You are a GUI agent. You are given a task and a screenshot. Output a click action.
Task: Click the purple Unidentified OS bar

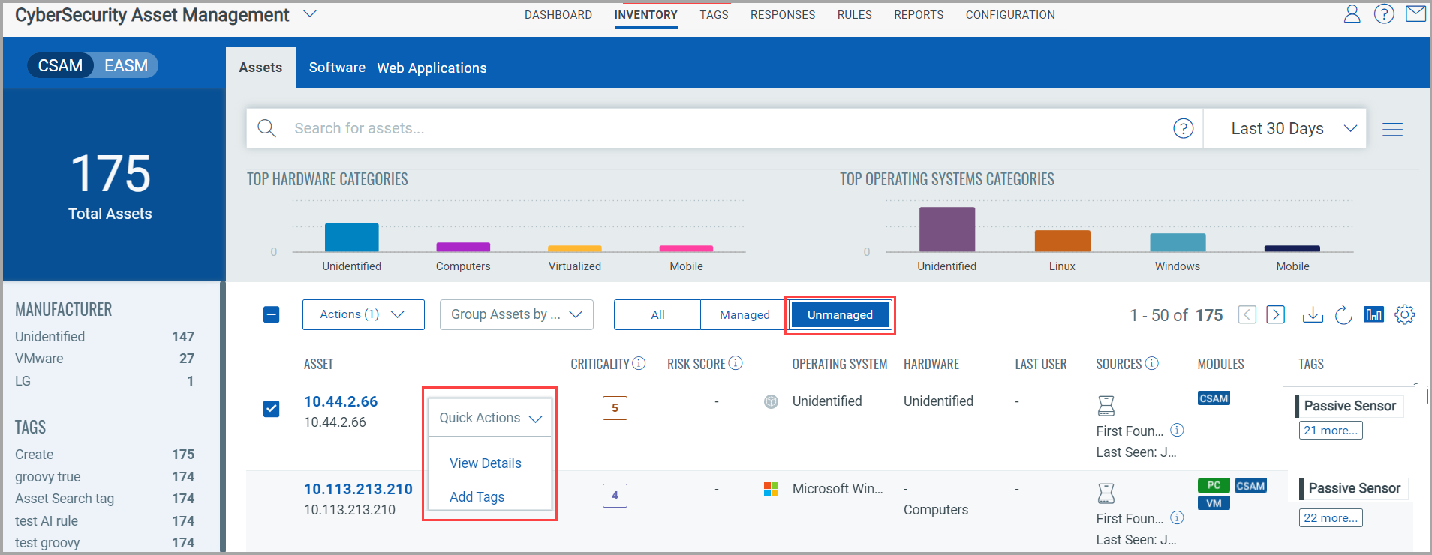click(947, 229)
